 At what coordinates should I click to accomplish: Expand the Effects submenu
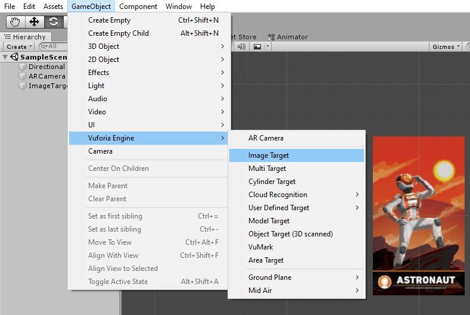coord(150,73)
